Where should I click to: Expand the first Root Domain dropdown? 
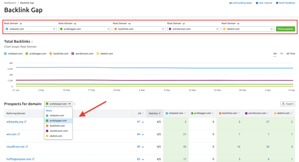(21, 24)
